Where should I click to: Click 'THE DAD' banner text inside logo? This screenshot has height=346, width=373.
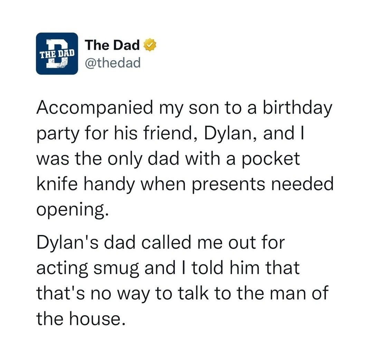57,54
